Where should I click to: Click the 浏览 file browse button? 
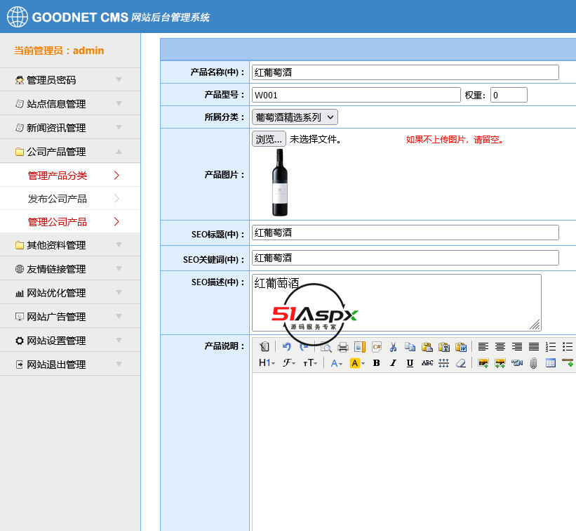(269, 139)
